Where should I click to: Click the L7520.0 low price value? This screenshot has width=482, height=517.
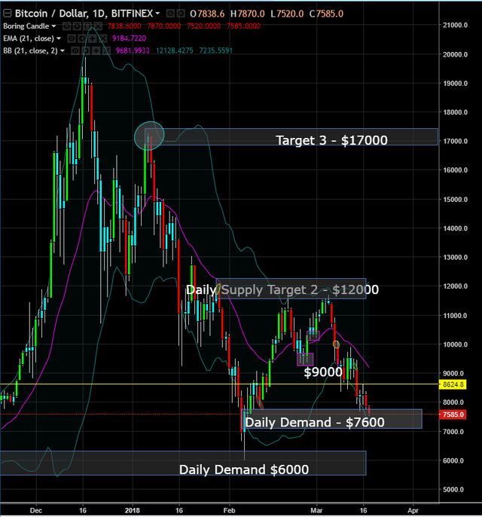pyautogui.click(x=287, y=14)
